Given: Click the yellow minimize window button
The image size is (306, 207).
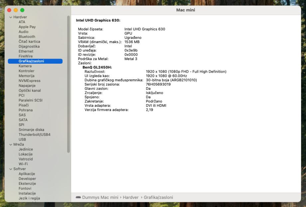Looking at the screenshot, I should pyautogui.click(x=16, y=10).
